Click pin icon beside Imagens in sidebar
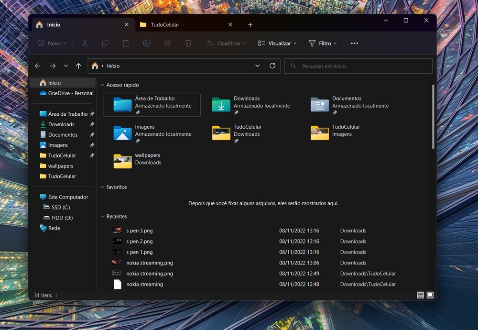The height and width of the screenshot is (330, 478). click(x=92, y=145)
